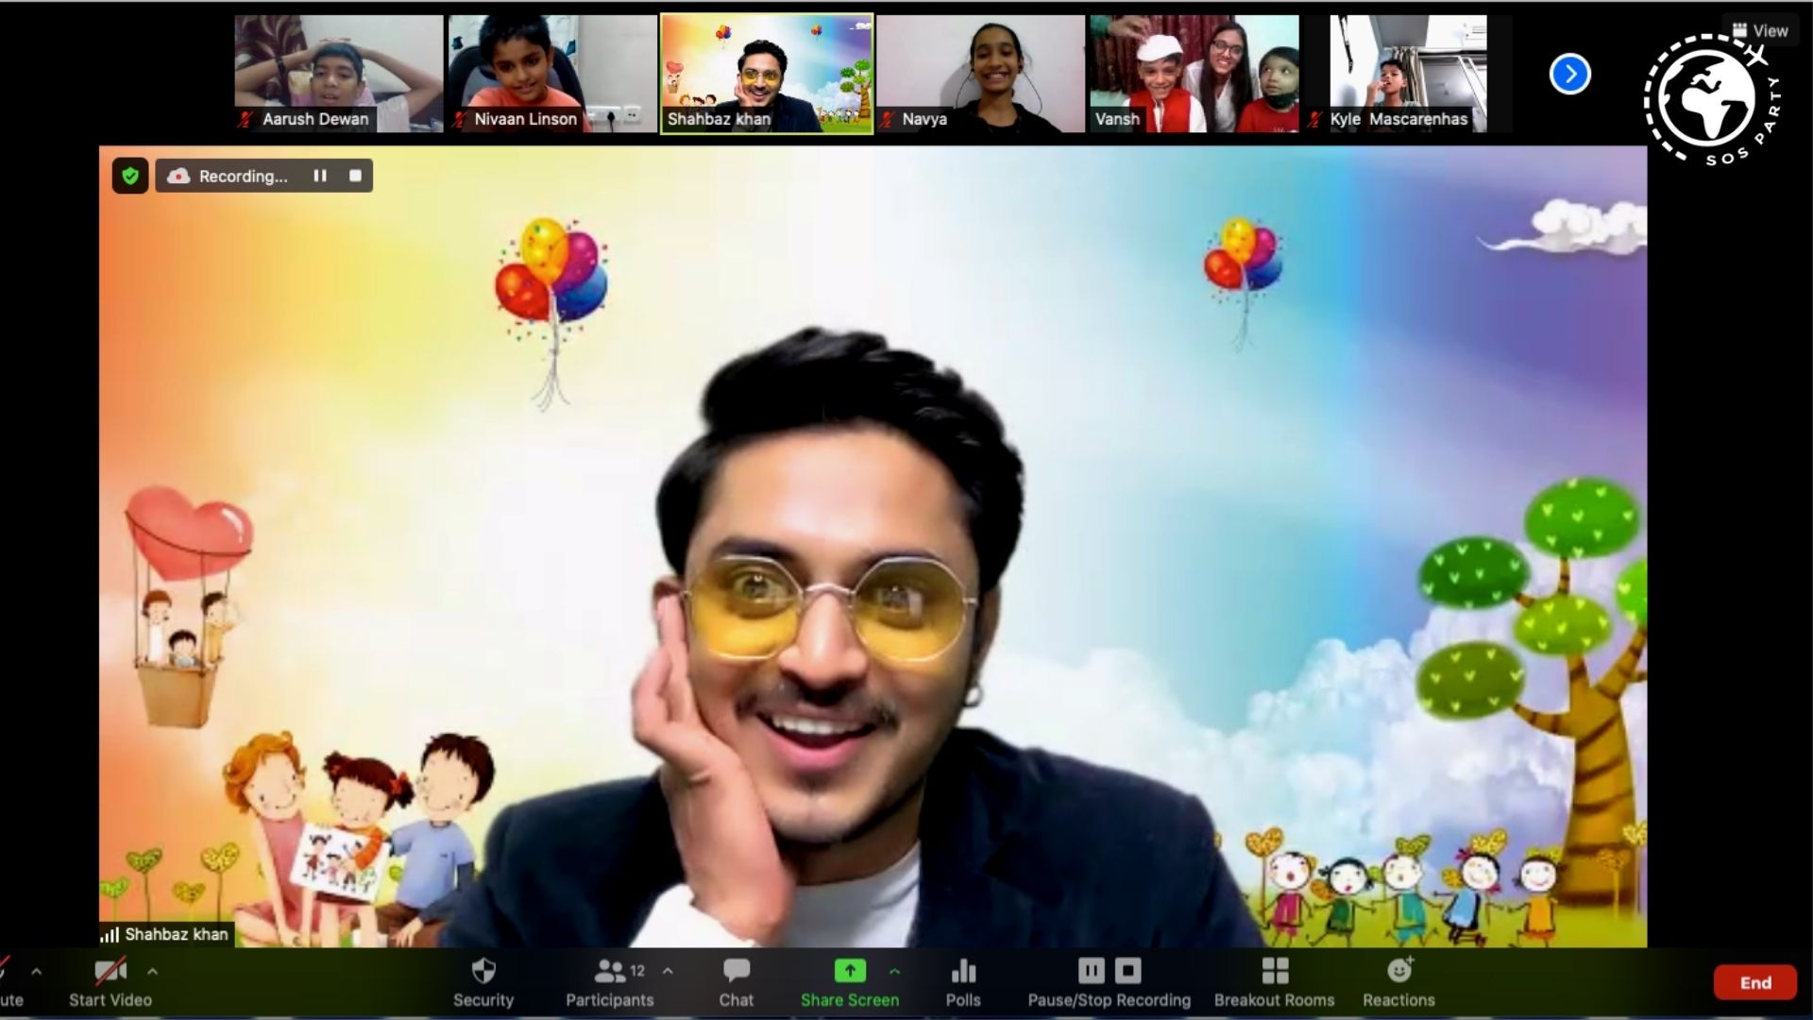Show next participants with blue arrow
The image size is (1813, 1020).
(1570, 74)
